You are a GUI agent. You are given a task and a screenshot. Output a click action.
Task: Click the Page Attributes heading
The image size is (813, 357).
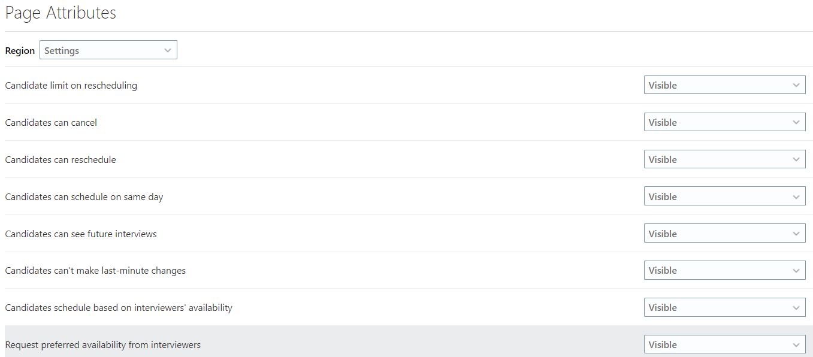(x=61, y=13)
